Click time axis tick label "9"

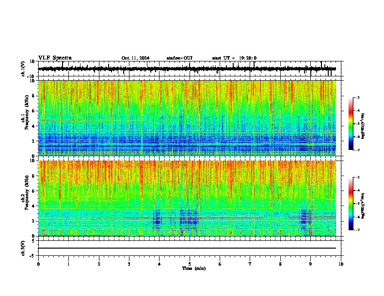310,264
